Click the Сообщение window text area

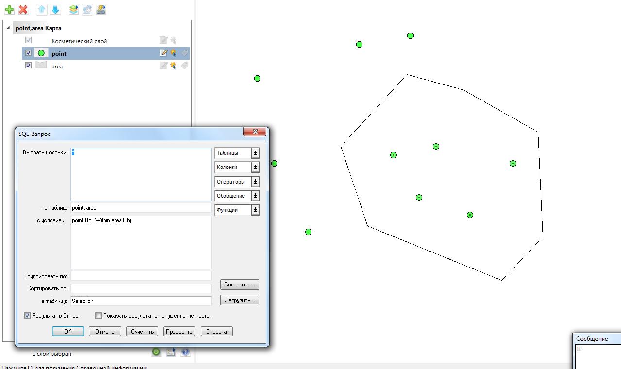[x=598, y=357]
